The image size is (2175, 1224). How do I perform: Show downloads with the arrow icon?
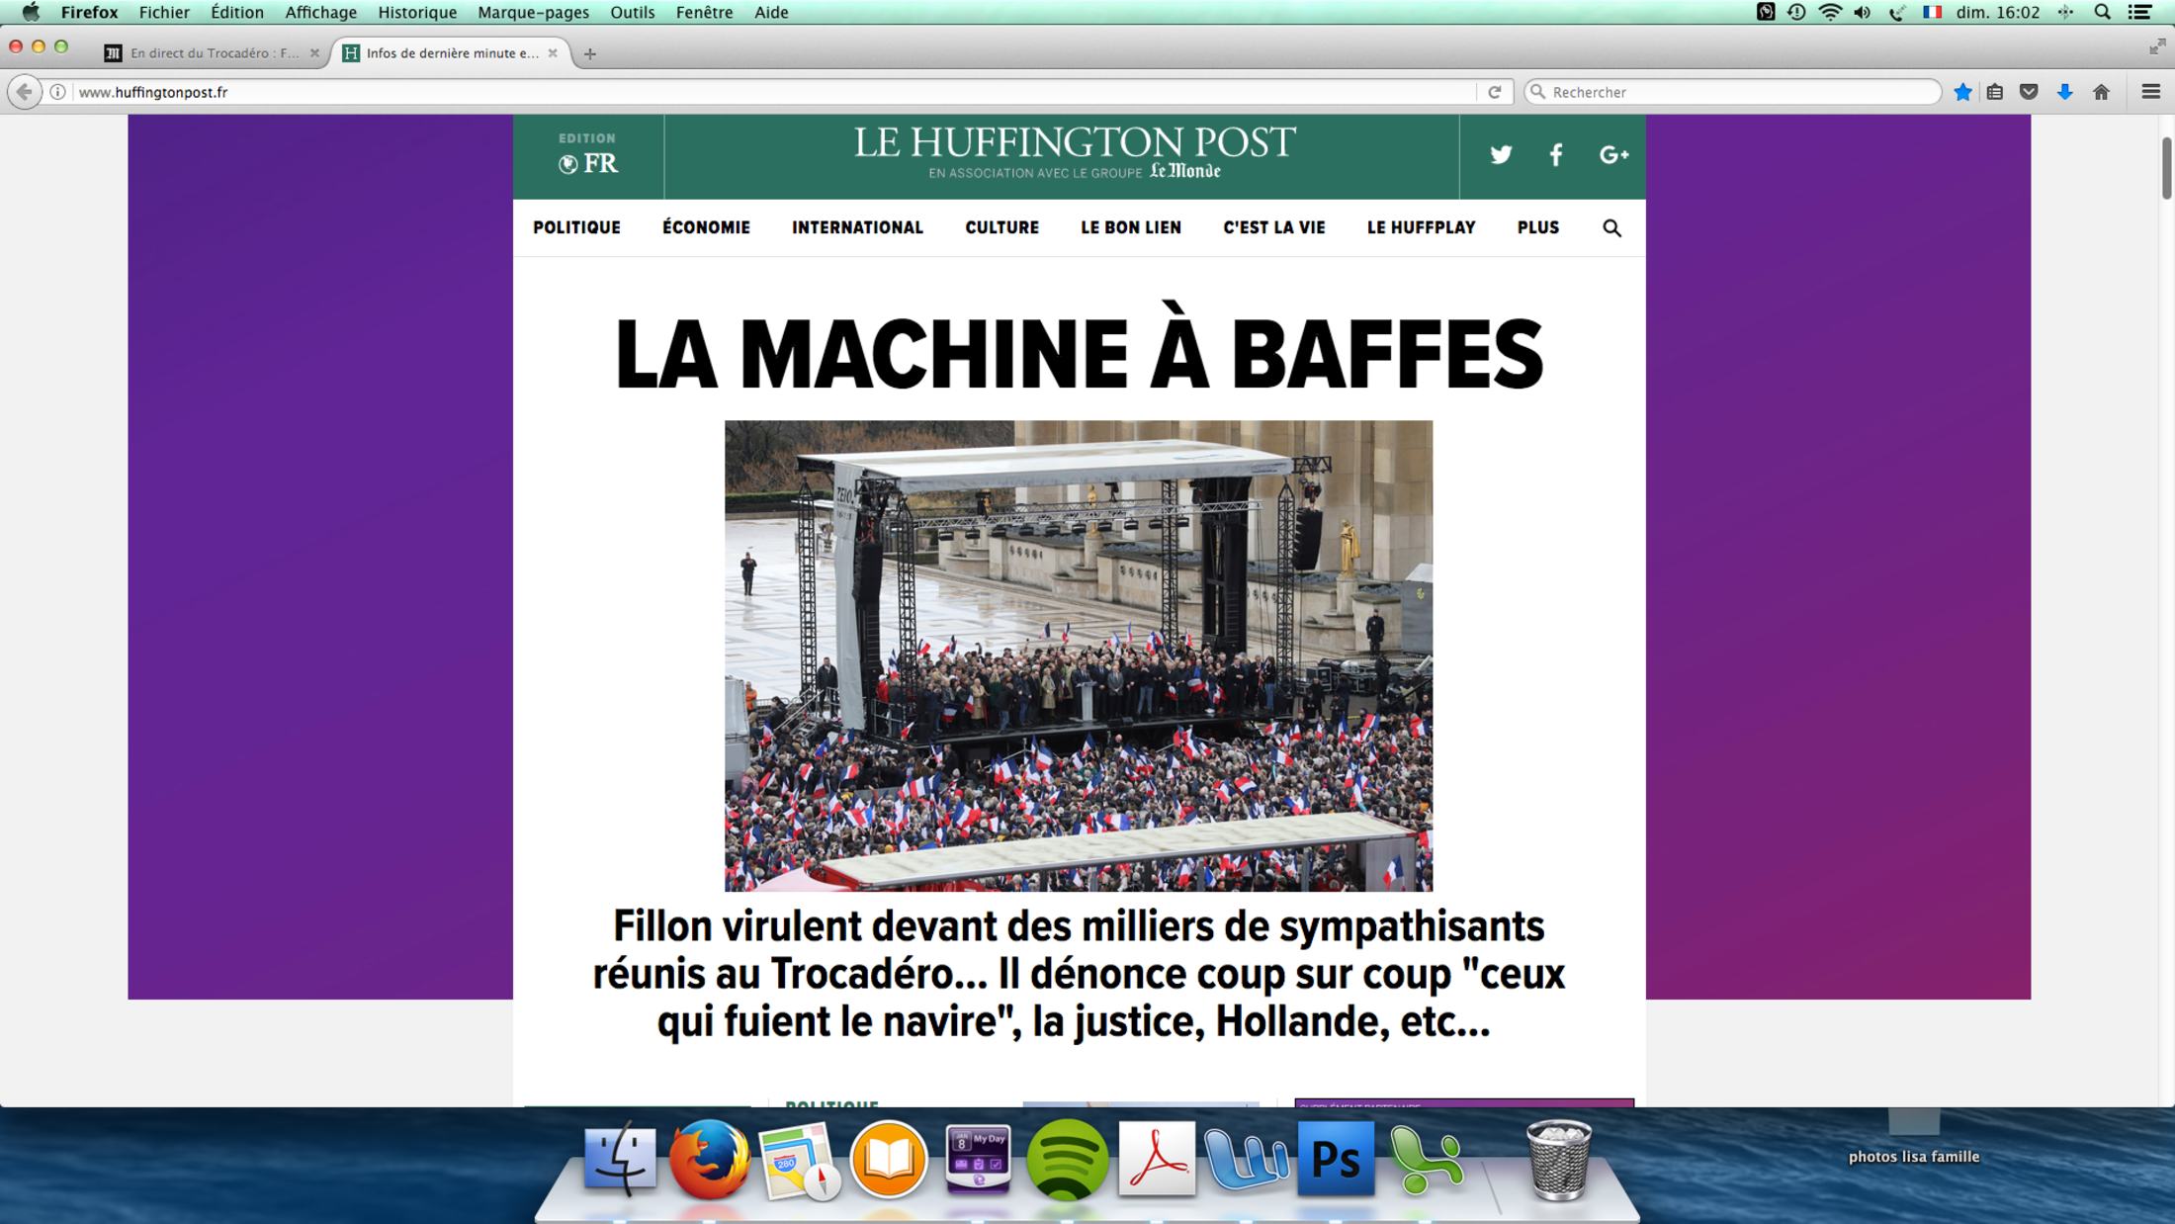(x=2064, y=92)
